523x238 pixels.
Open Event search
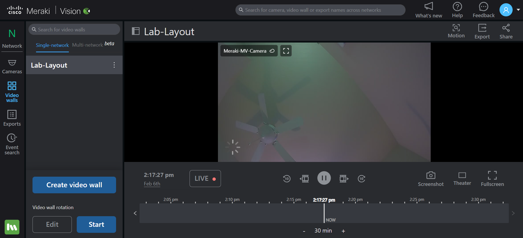[12, 144]
